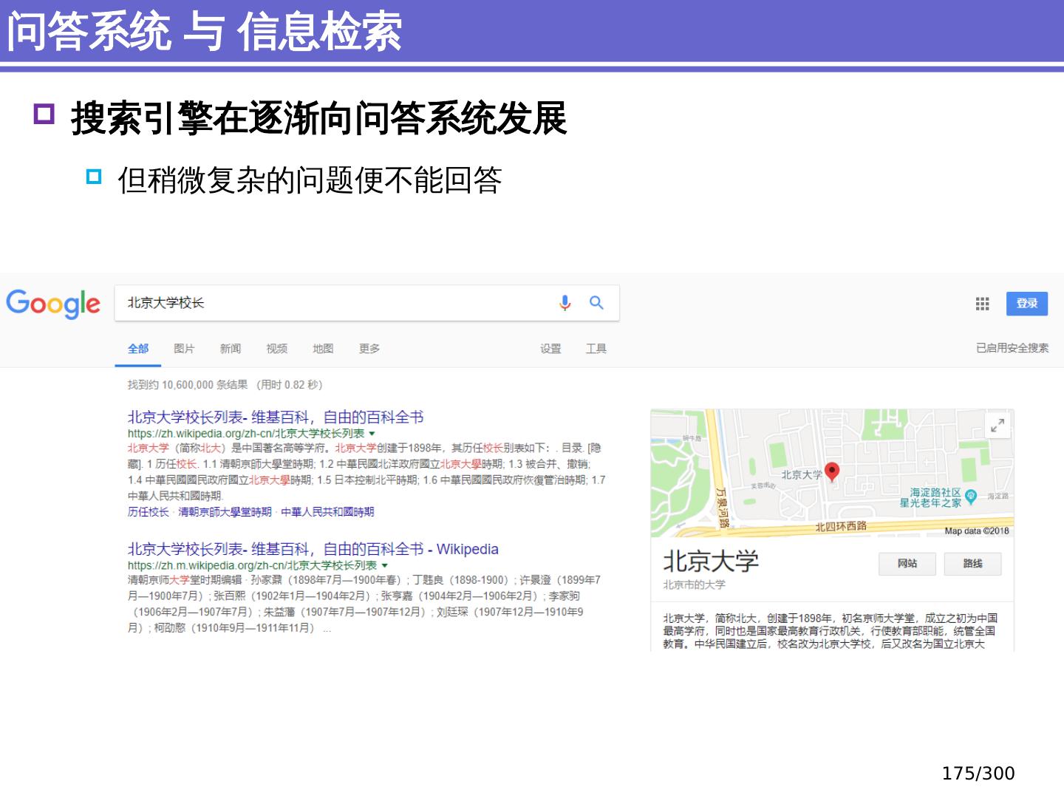Image resolution: width=1064 pixels, height=798 pixels.
Task: Click the 清朝京師大學堂時期 sitelink
Action: pyautogui.click(x=225, y=512)
